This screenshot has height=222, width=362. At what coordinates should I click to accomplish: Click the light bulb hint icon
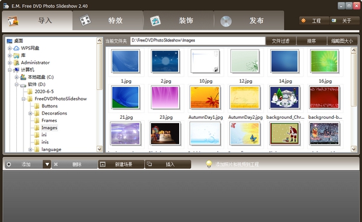pyautogui.click(x=209, y=164)
